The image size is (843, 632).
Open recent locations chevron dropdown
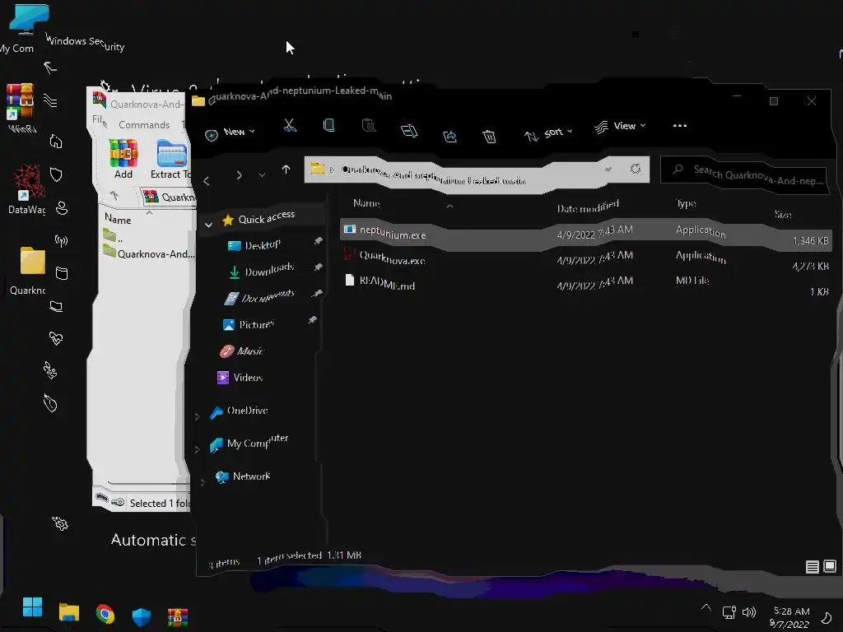pos(262,175)
